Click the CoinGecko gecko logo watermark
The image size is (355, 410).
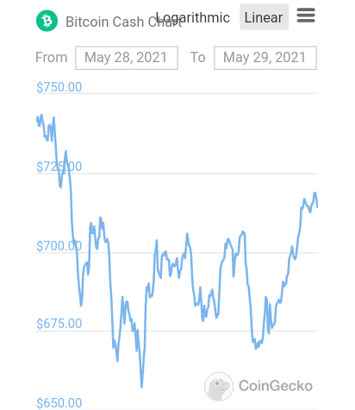pyautogui.click(x=219, y=387)
